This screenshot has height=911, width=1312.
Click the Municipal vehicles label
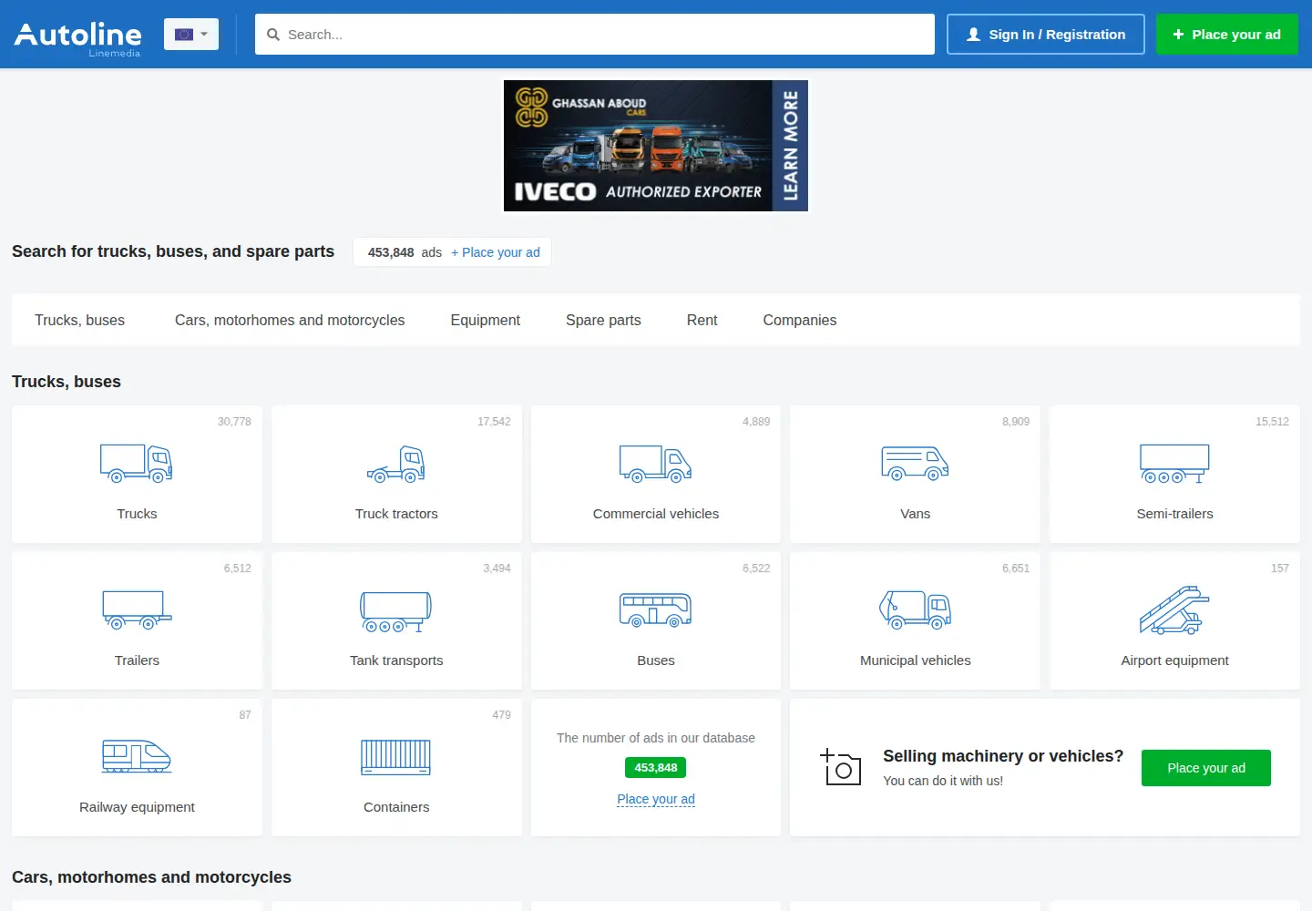coord(915,660)
